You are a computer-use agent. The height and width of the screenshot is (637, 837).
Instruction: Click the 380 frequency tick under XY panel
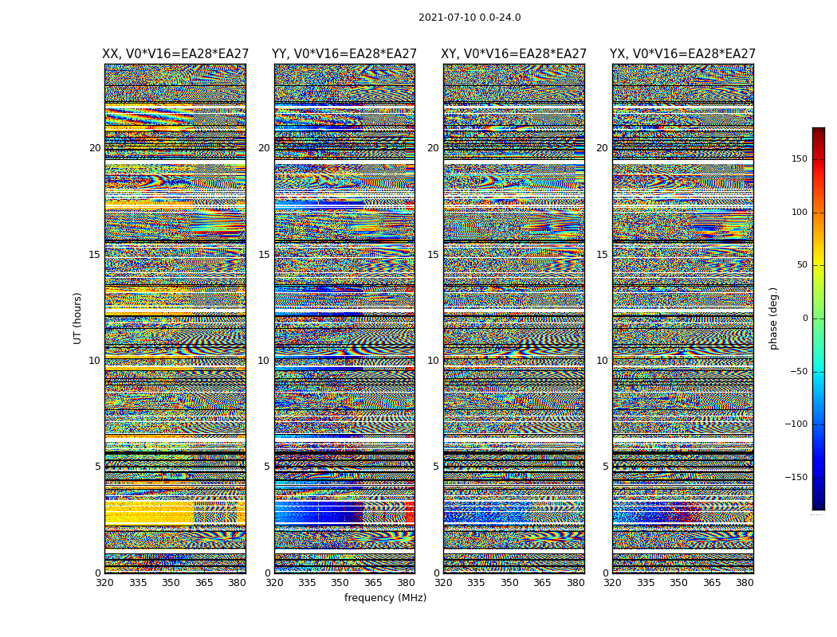tap(576, 583)
